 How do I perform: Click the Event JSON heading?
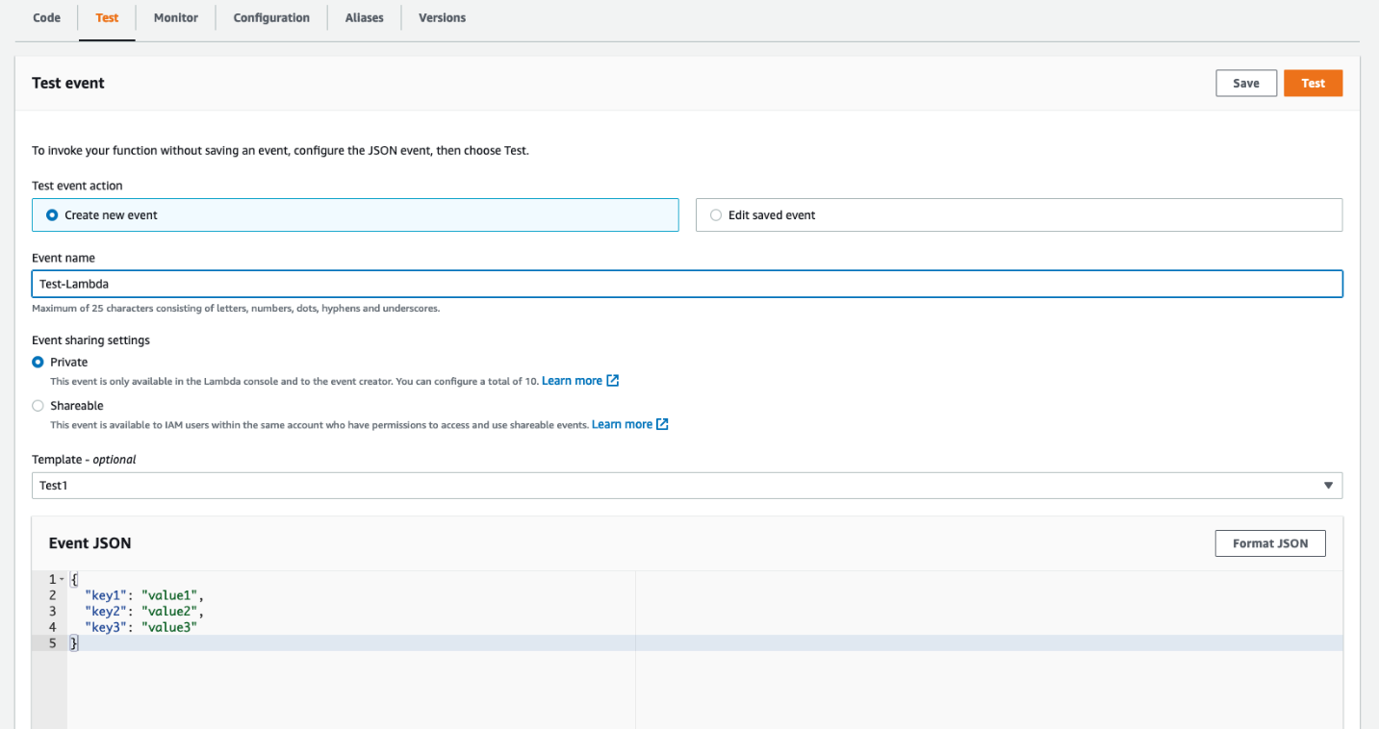(90, 543)
